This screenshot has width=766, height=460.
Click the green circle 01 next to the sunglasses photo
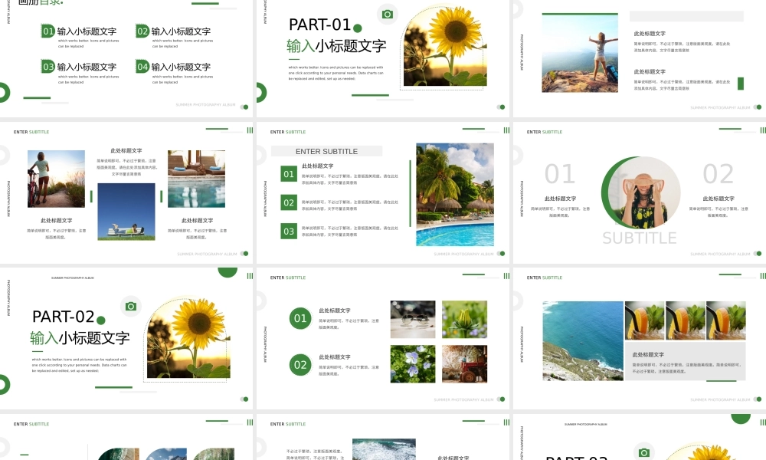(300, 318)
